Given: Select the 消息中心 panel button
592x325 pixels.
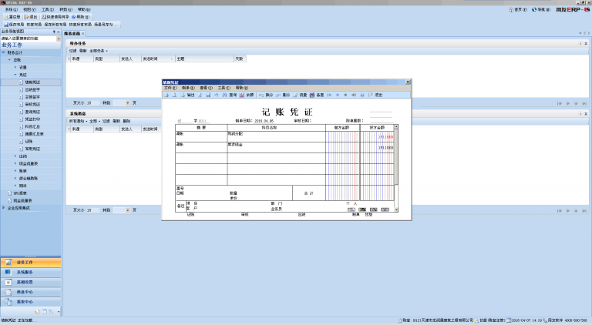Looking at the screenshot, I should pos(31,292).
